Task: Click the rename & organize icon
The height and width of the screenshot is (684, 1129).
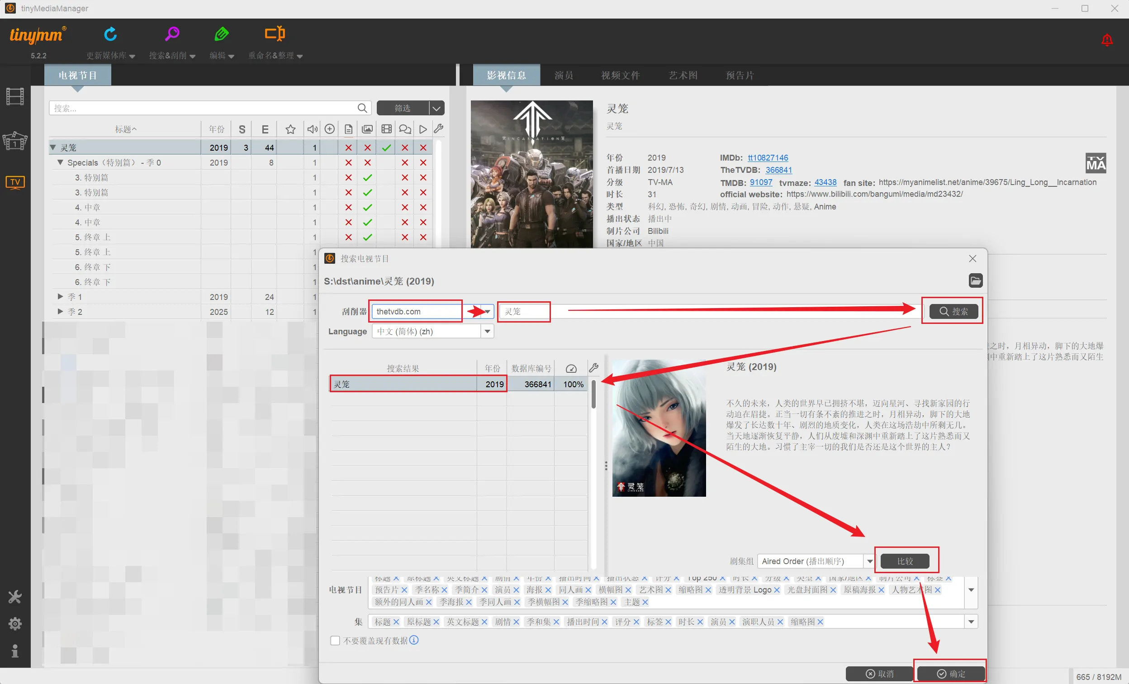Action: pos(275,34)
